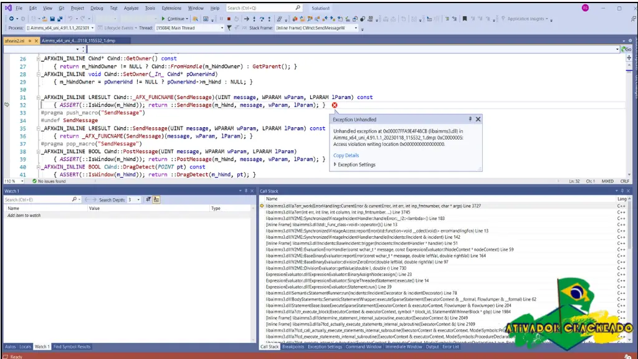Click the Copy Details link

(x=346, y=155)
